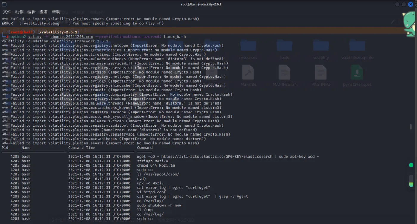Image resolution: width=417 pixels, height=224 pixels.
Task: Click the volatility.plugins.registry.lsadump error line
Action: coord(111,99)
